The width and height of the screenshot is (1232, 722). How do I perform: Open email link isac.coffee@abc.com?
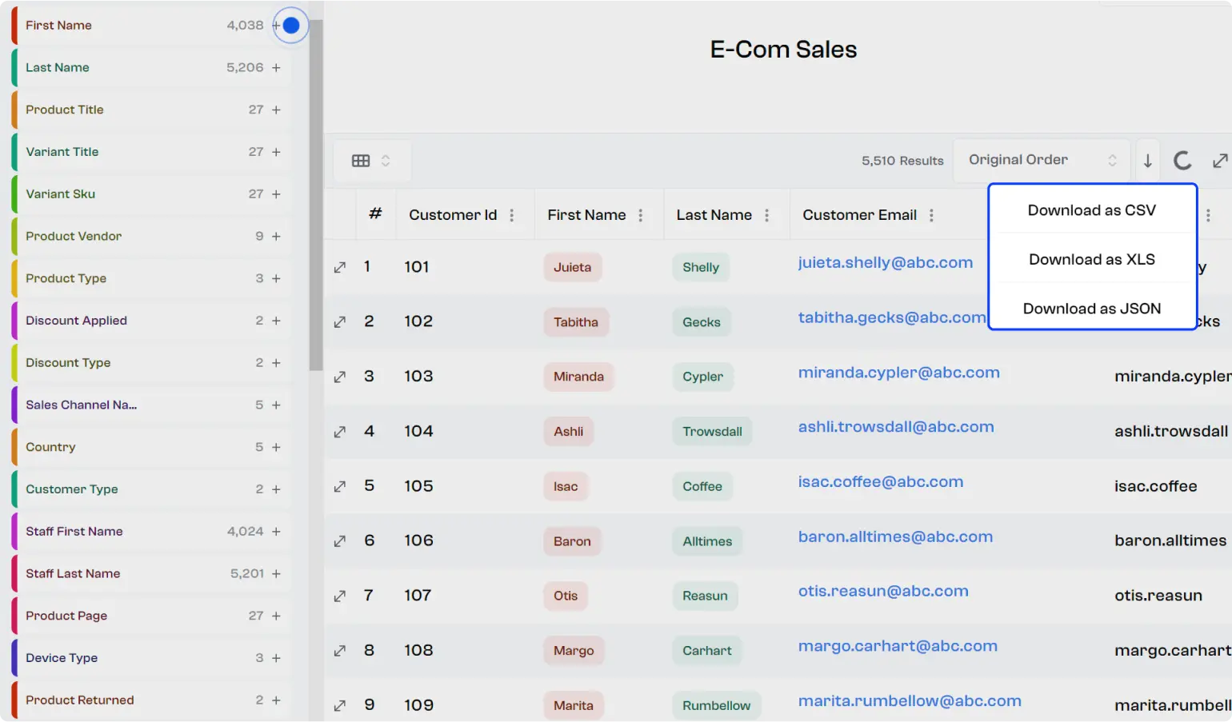coord(881,482)
